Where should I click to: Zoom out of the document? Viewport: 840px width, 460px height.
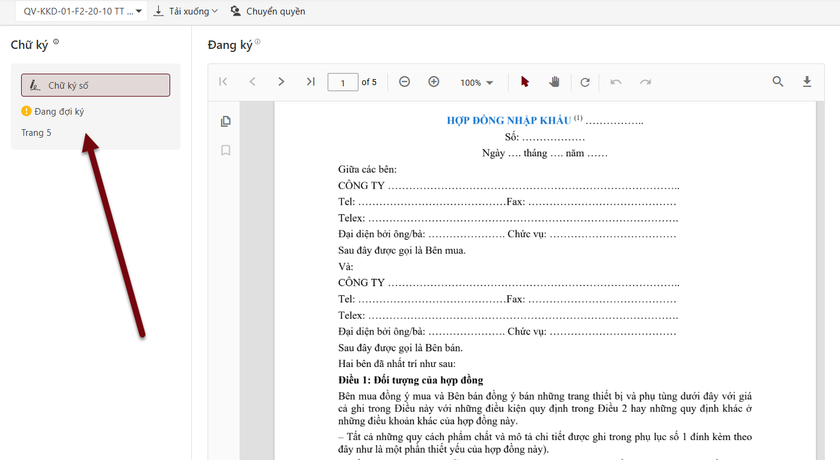tap(404, 81)
